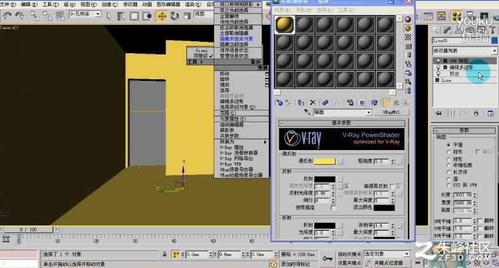The width and height of the screenshot is (499, 268).
Task: Activate the Unlink Selection tool
Action: click(47, 16)
